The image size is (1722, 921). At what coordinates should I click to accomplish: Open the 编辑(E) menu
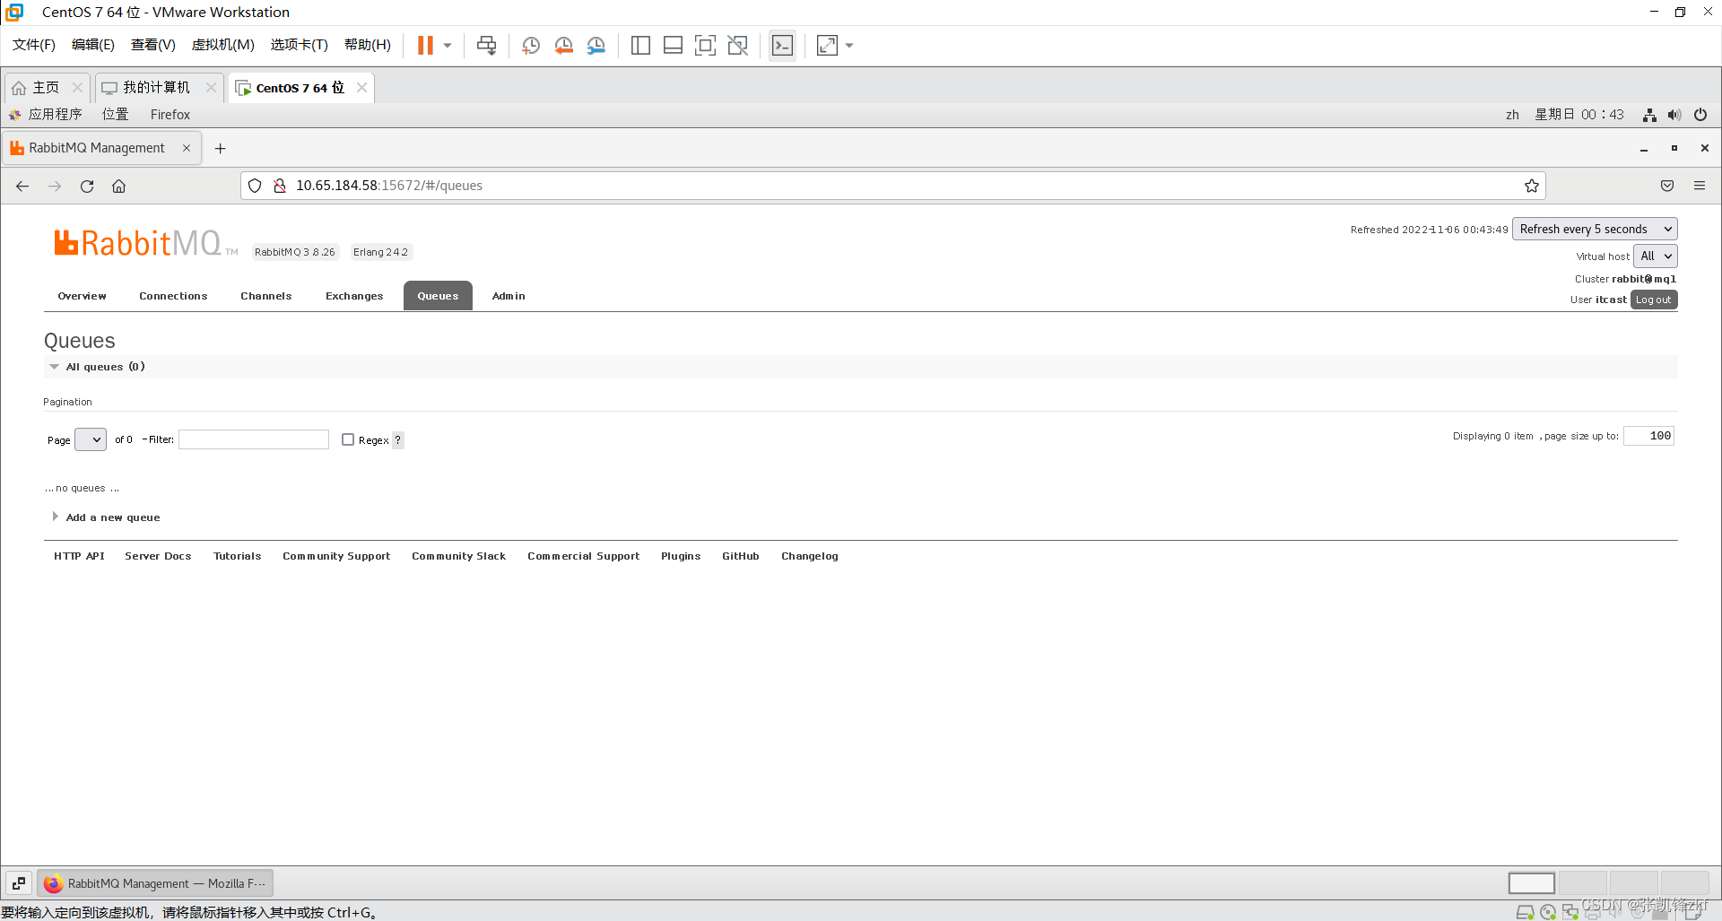point(93,45)
